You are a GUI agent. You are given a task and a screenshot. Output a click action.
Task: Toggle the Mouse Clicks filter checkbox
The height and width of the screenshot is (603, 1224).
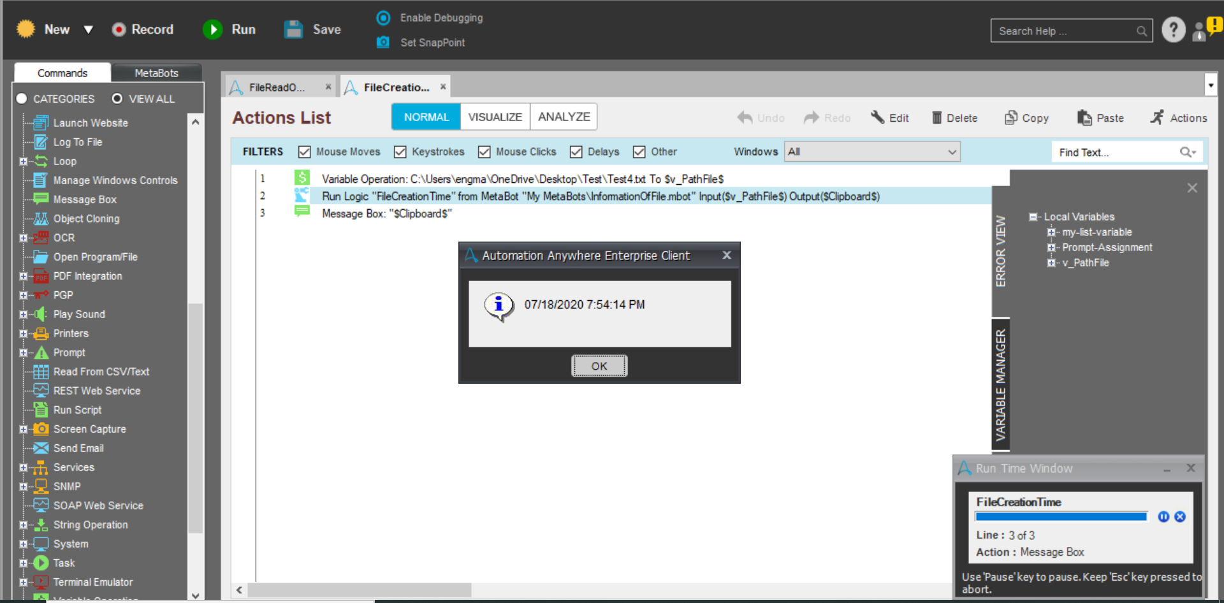(484, 152)
